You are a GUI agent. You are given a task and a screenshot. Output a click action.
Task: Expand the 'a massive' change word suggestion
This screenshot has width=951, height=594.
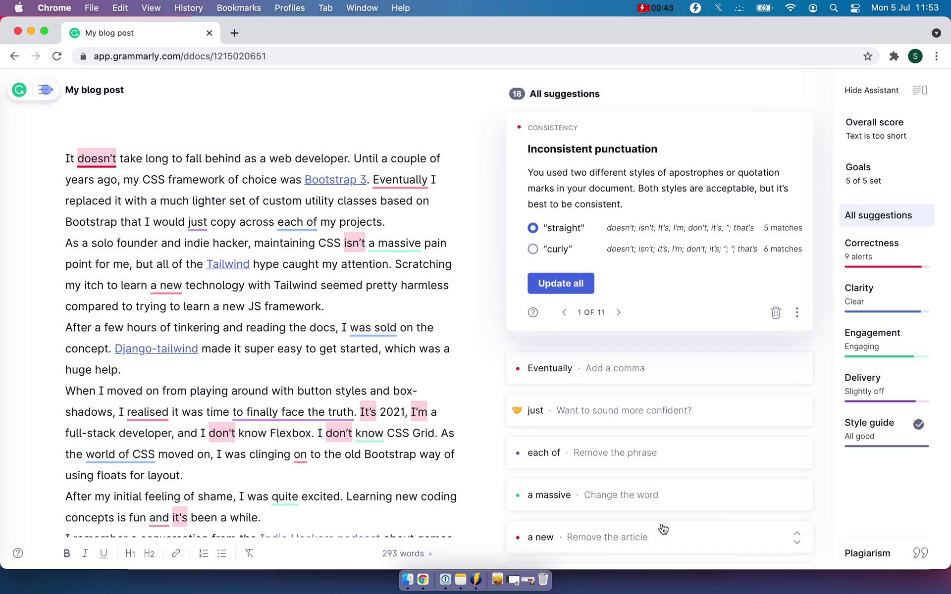(659, 495)
